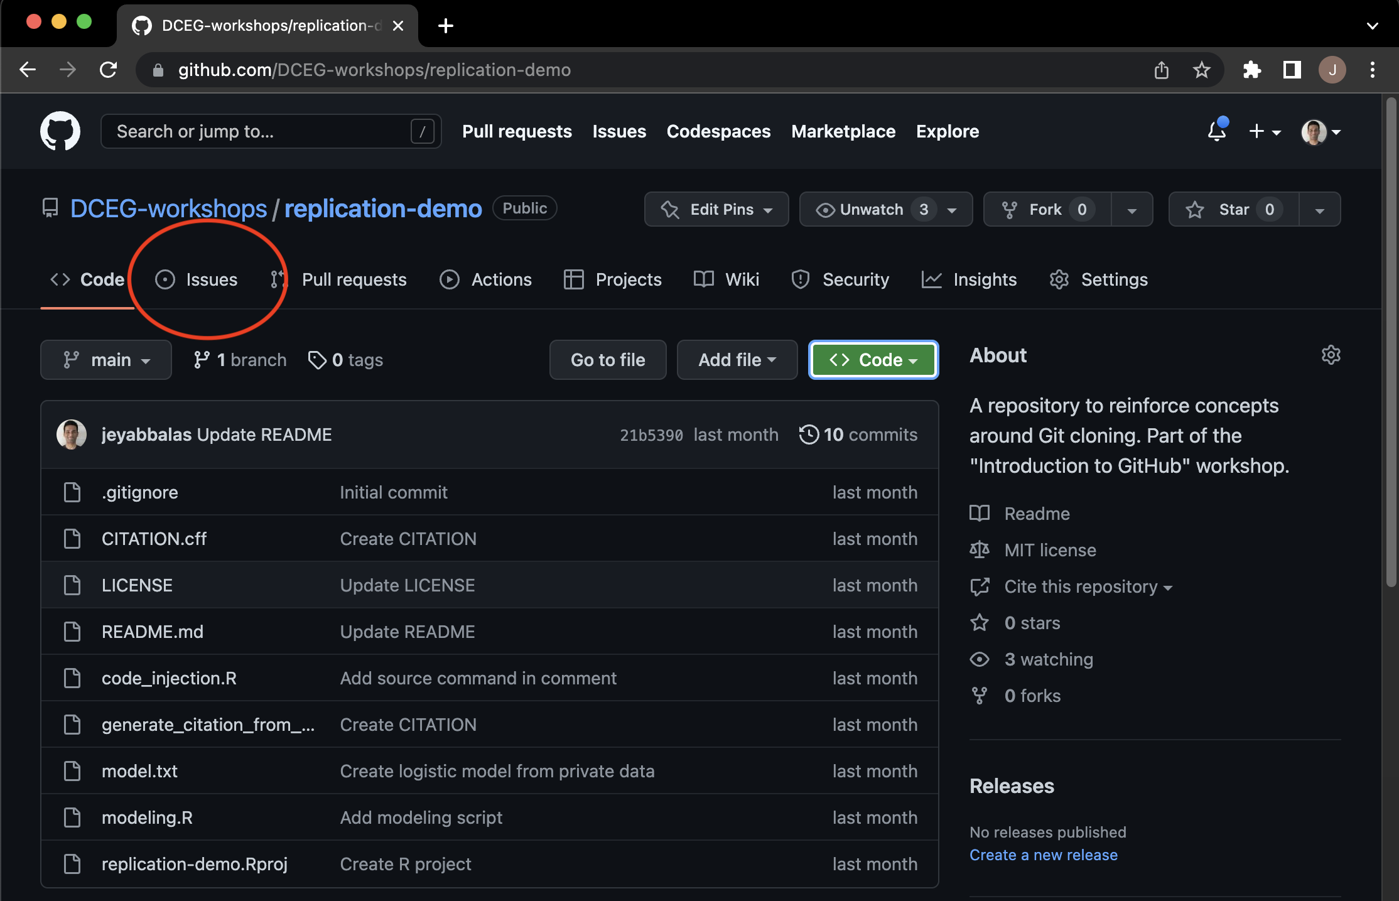This screenshot has width=1399, height=901.
Task: Switch to the Wiki tab
Action: coord(727,279)
